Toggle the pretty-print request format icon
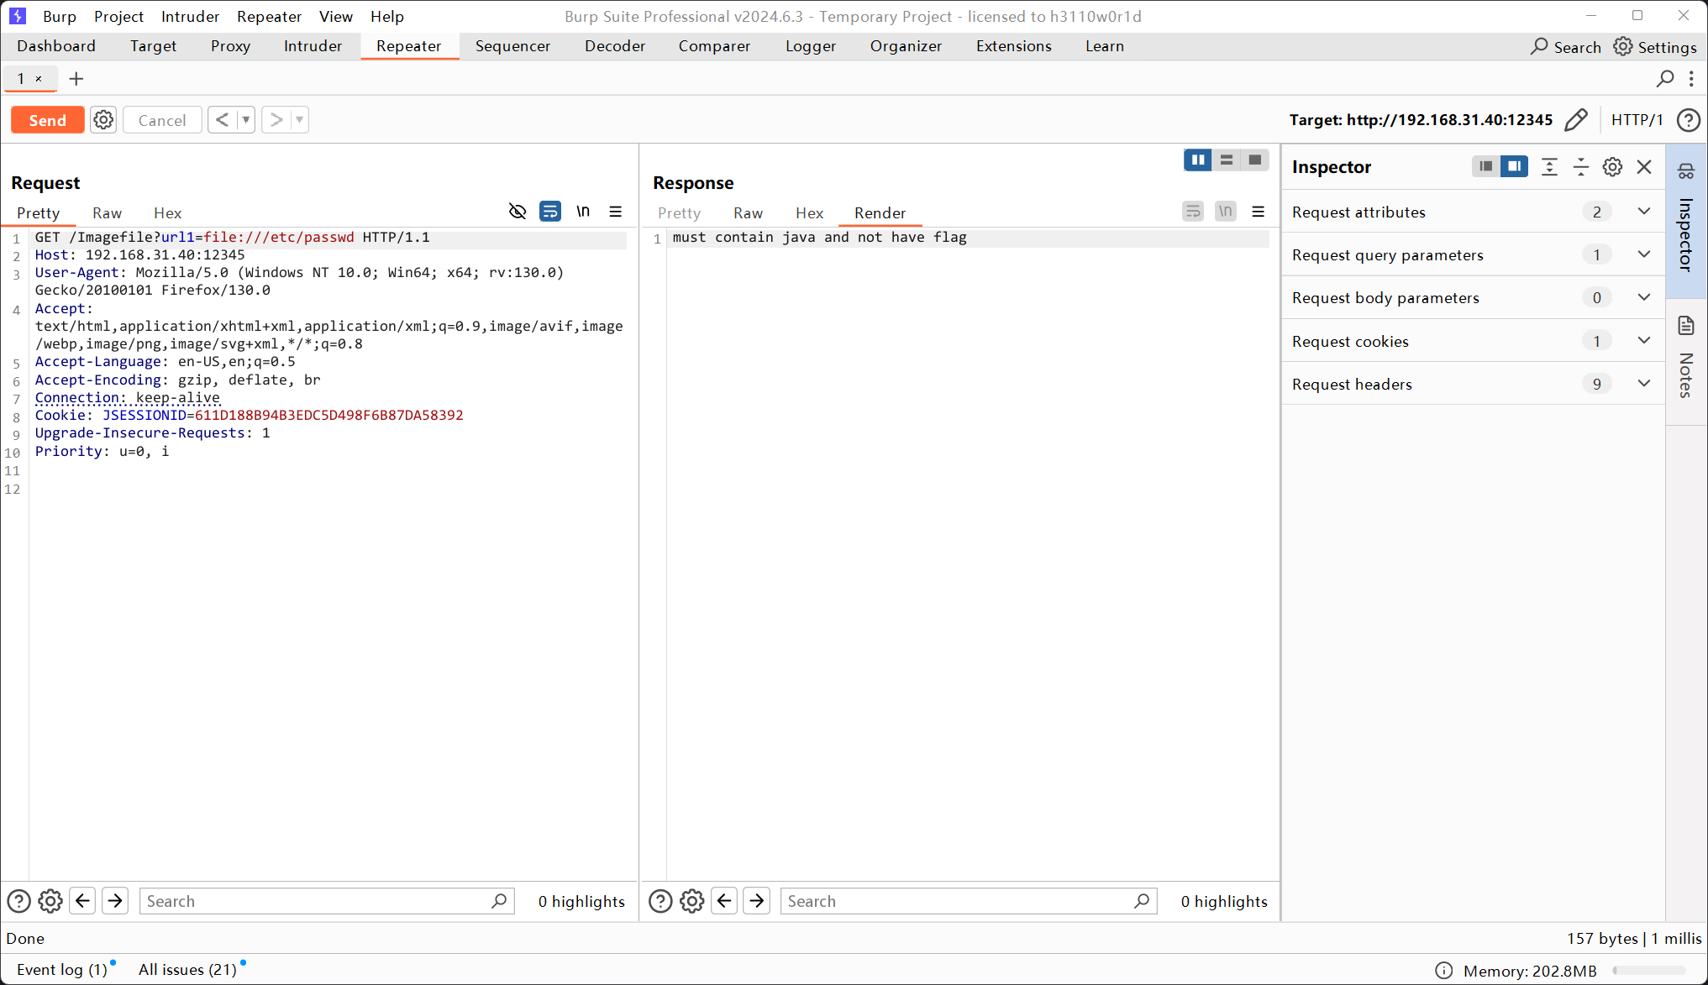This screenshot has width=1708, height=985. pos(549,212)
